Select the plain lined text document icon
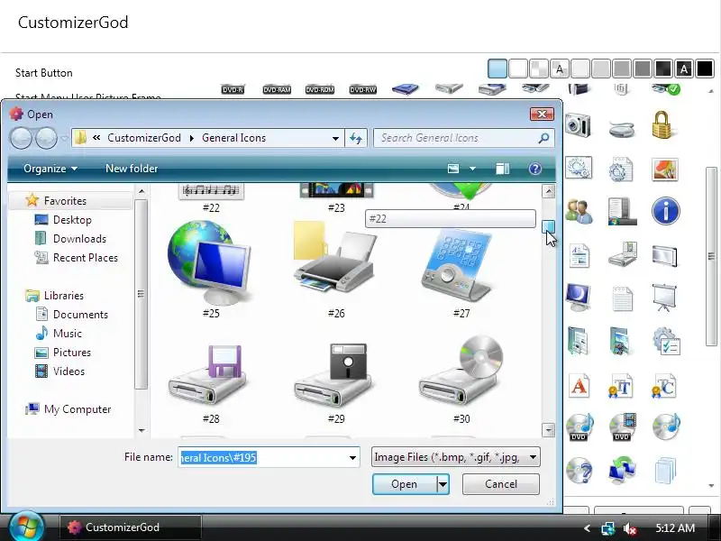Screen dimensions: 721x541 622,298
